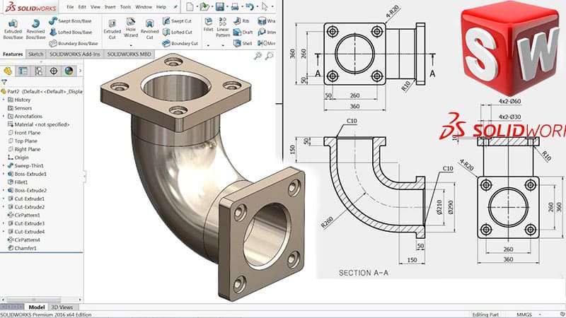
Task: Apply the Fillet tool
Action: tap(208, 25)
